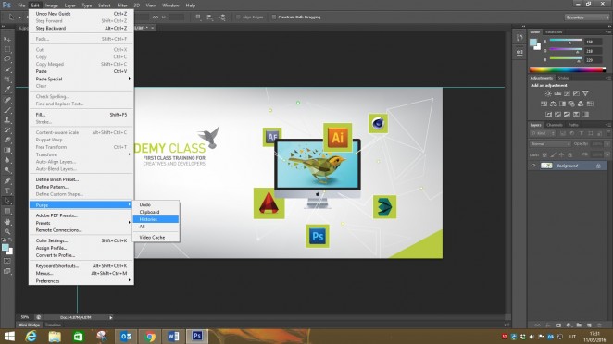The width and height of the screenshot is (613, 344).
Task: Click the red channel slider in Color panel
Action: 566,41
